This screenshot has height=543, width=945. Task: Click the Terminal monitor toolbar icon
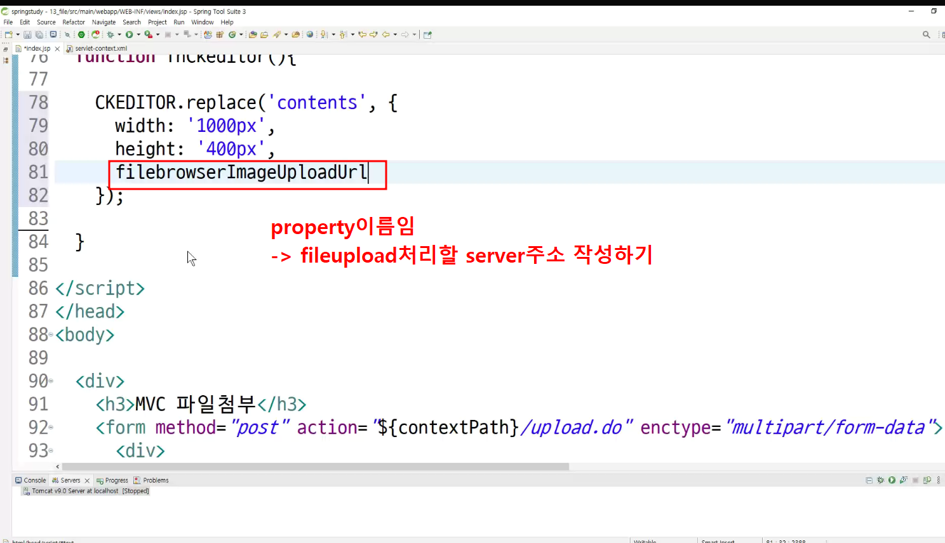click(x=53, y=35)
